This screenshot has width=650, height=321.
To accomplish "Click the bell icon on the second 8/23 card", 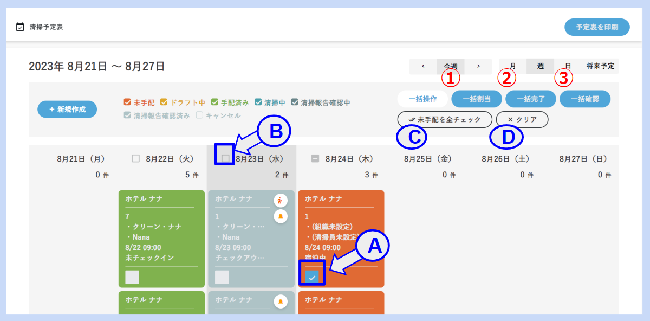I will [x=281, y=301].
